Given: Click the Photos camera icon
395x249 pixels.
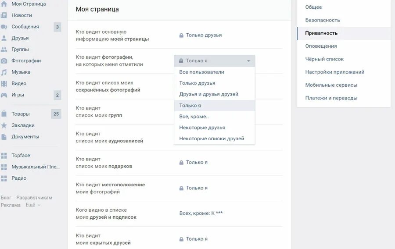Looking at the screenshot, I should [4, 61].
